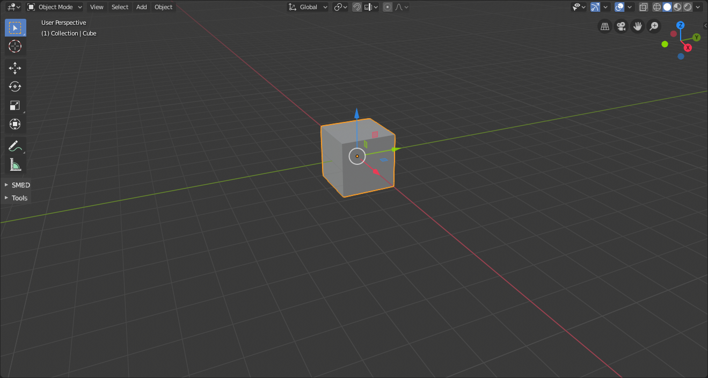Click the blue Z axis on navigation gizmo

(x=681, y=25)
